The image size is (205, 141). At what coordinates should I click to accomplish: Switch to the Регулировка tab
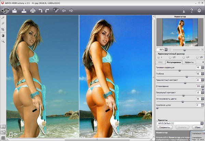tap(174, 62)
